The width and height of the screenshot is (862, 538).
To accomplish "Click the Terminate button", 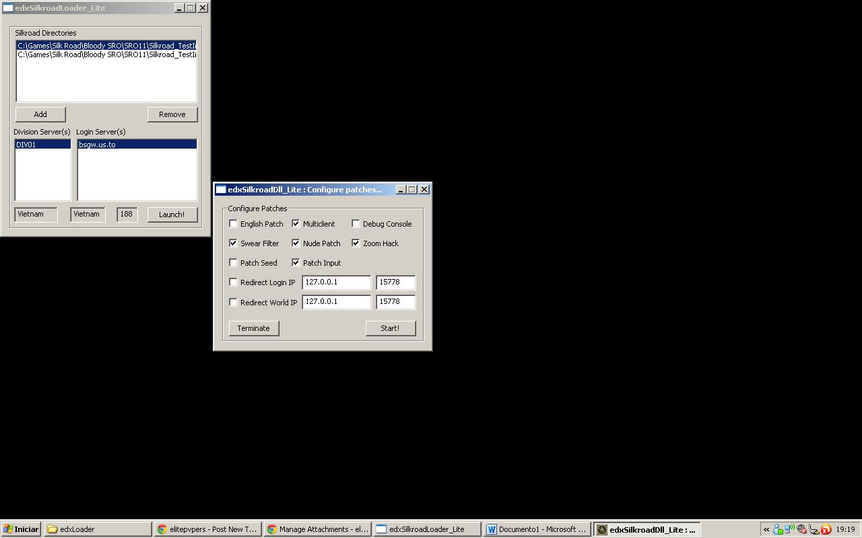I will coord(254,328).
